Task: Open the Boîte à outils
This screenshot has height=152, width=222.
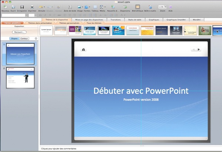Action: [150, 7]
